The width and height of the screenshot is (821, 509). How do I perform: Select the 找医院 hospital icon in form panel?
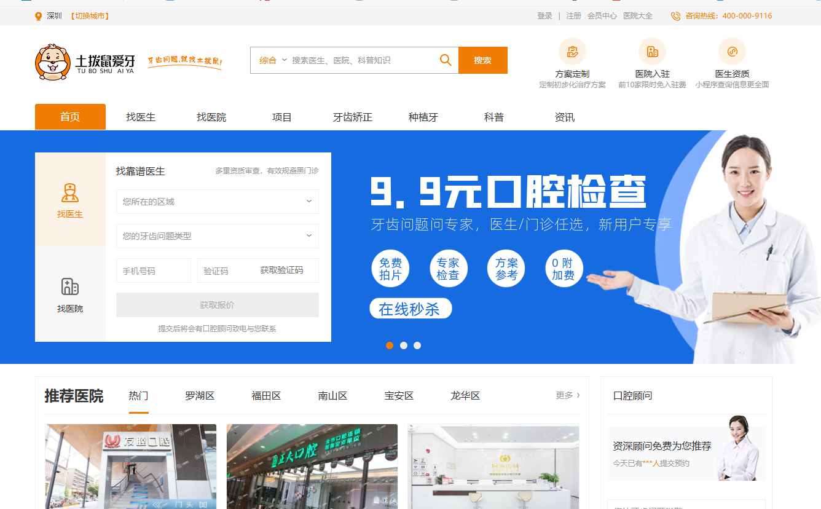70,286
